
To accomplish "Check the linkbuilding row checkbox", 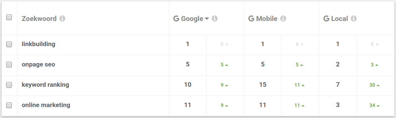I will [x=9, y=44].
